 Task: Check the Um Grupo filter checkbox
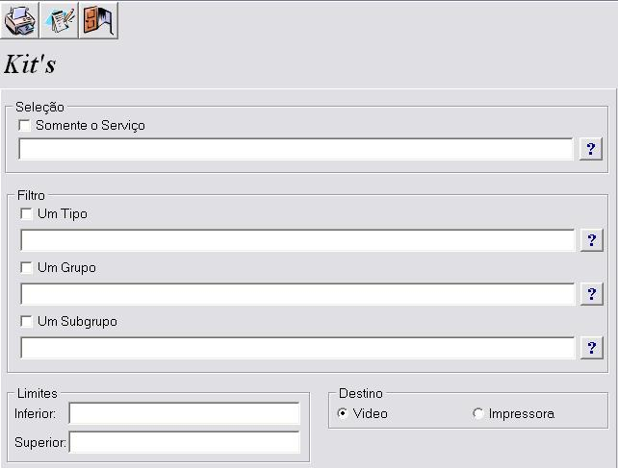pos(27,268)
